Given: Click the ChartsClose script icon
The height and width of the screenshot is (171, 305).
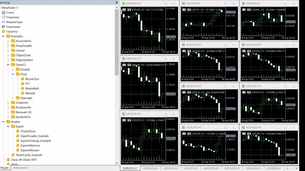Looking at the screenshot, I should [18, 131].
